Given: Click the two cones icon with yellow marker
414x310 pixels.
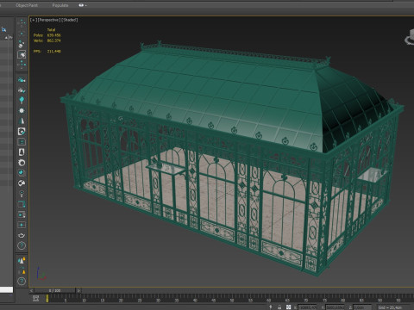Looking at the screenshot, I should pyautogui.click(x=22, y=260).
